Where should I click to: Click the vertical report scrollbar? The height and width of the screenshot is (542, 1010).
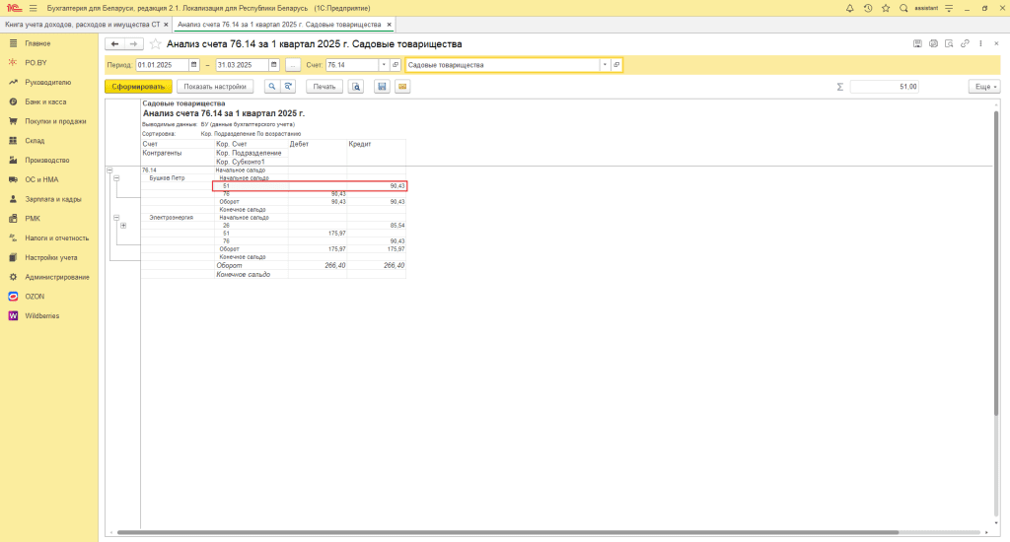[x=996, y=264]
